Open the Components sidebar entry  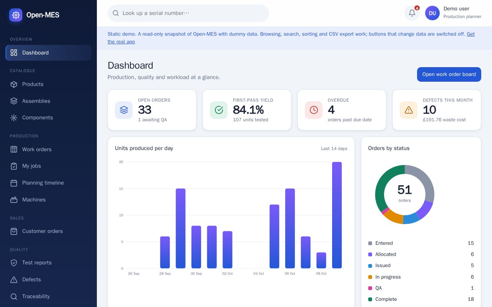point(48,117)
